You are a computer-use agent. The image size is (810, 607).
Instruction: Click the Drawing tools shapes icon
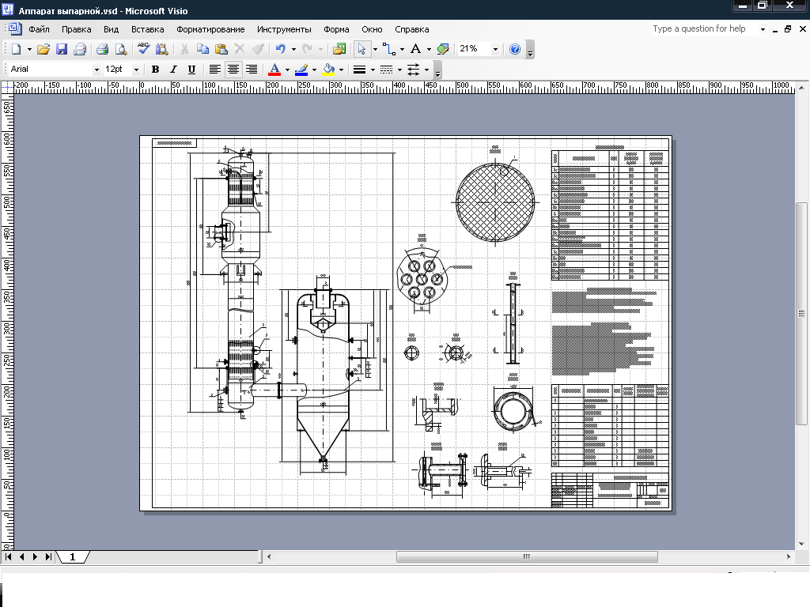coord(443,49)
